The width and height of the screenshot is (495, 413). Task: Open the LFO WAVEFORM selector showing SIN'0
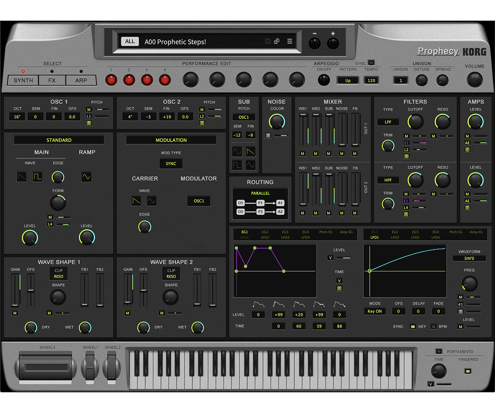click(x=469, y=259)
